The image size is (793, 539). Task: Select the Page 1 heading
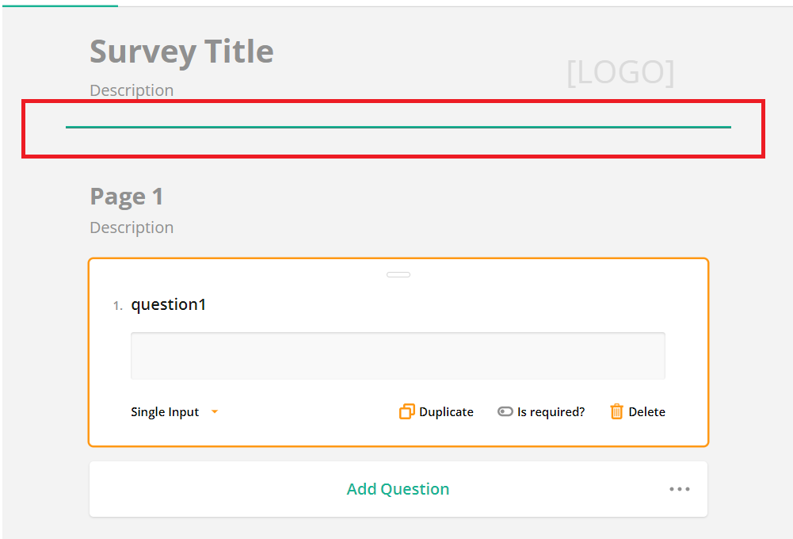[126, 196]
